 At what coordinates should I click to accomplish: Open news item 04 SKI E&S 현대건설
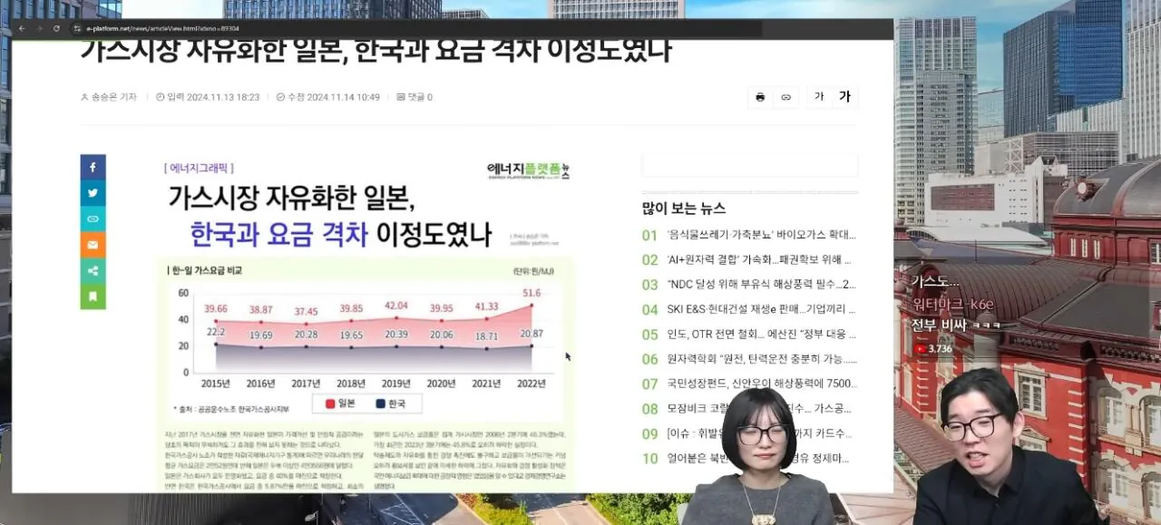point(760,309)
